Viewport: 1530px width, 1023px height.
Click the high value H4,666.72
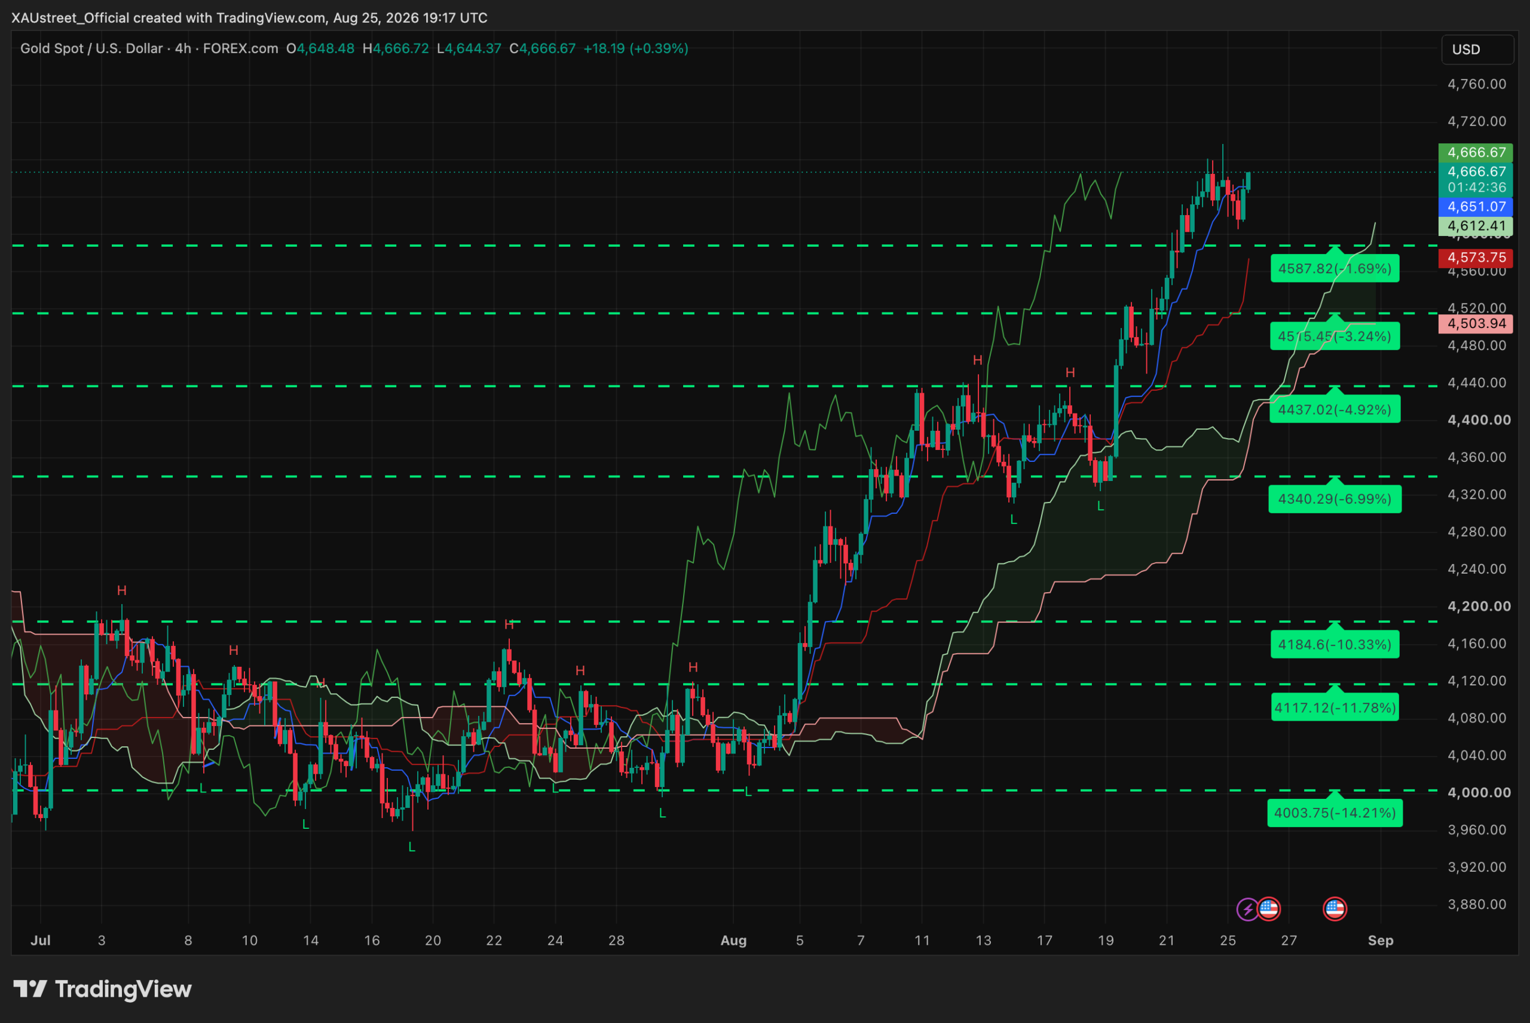[396, 48]
